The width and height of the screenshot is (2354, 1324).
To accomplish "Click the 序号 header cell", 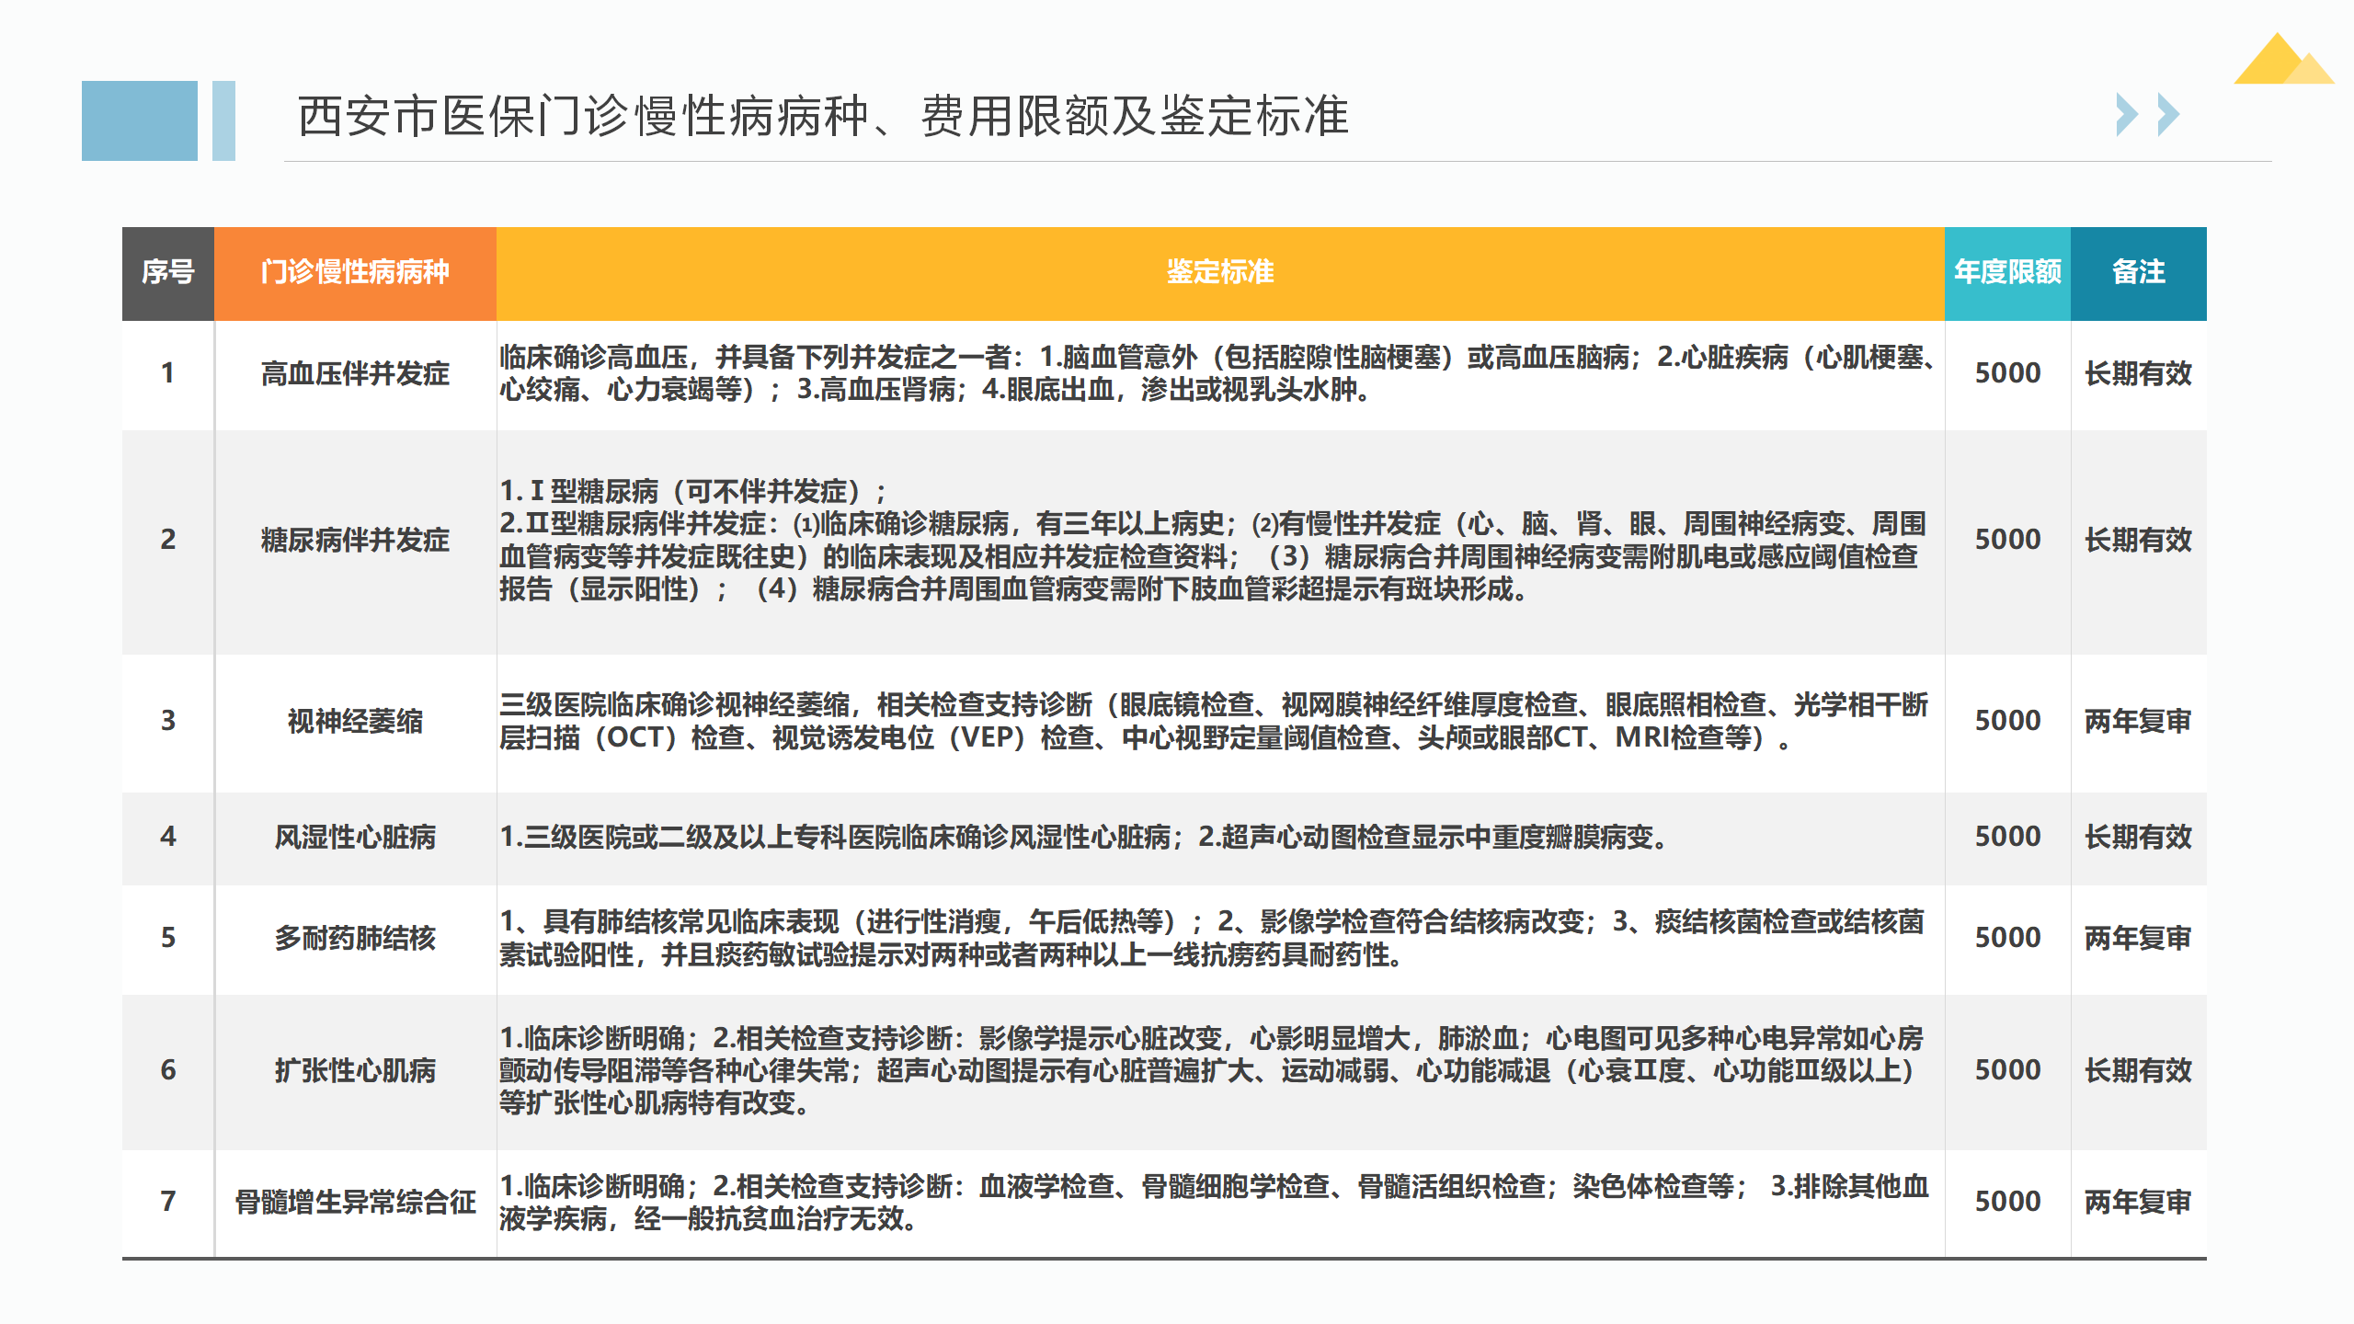I will 167,272.
